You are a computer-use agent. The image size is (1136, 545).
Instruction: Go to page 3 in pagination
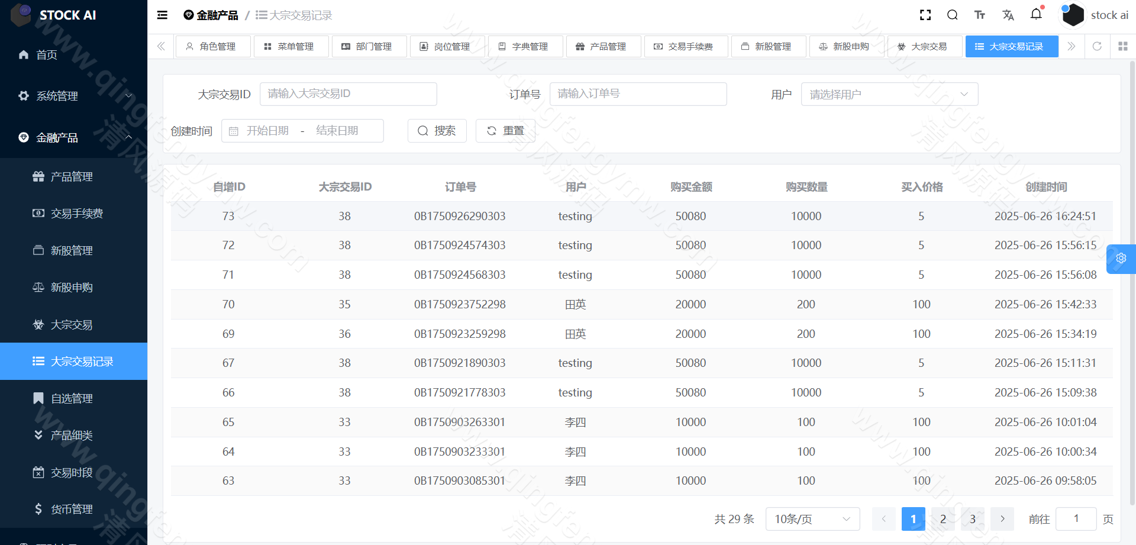tap(972, 519)
